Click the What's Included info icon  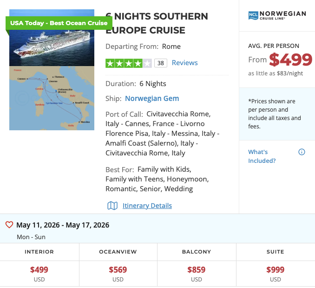click(302, 152)
